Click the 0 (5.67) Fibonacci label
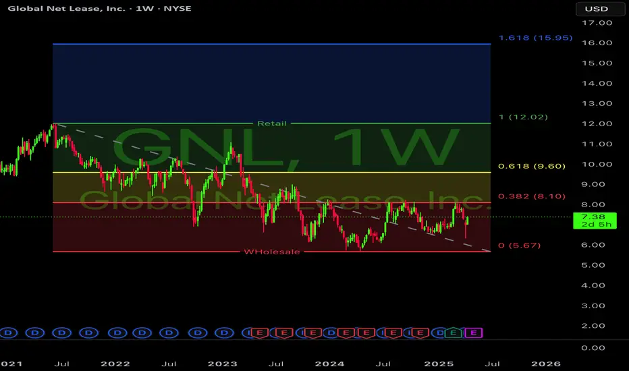629x371 pixels. coord(519,245)
